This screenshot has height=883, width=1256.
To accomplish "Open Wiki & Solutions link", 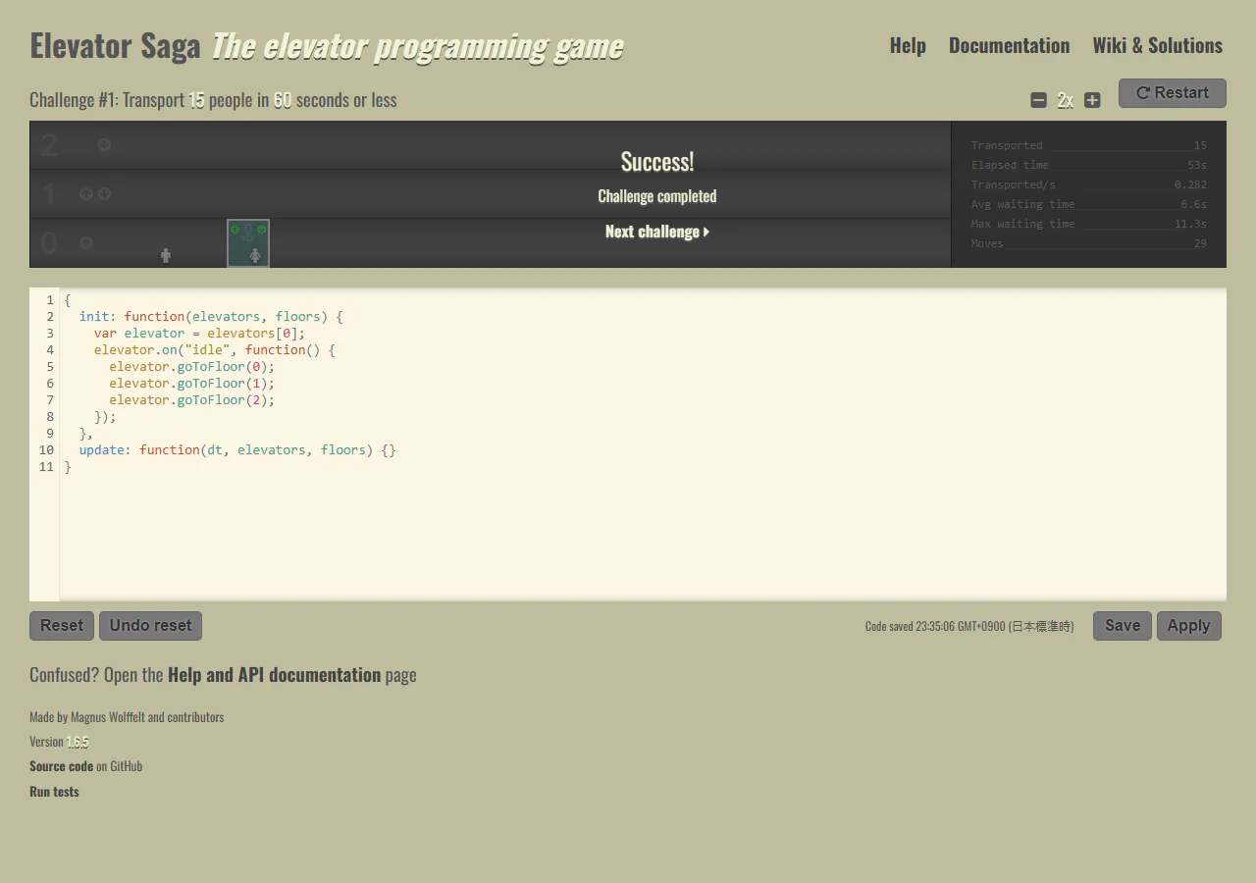I will 1157,45.
